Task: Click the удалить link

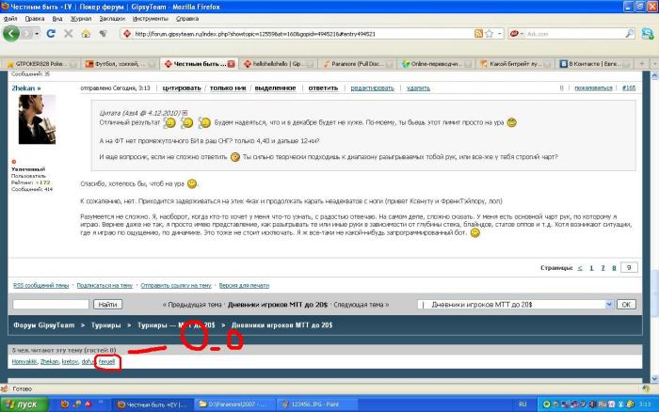Action: click(418, 88)
